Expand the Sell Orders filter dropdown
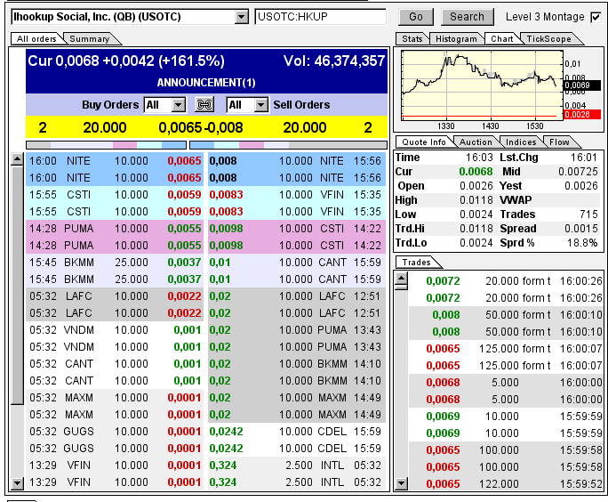This screenshot has height=502, width=608. (260, 105)
